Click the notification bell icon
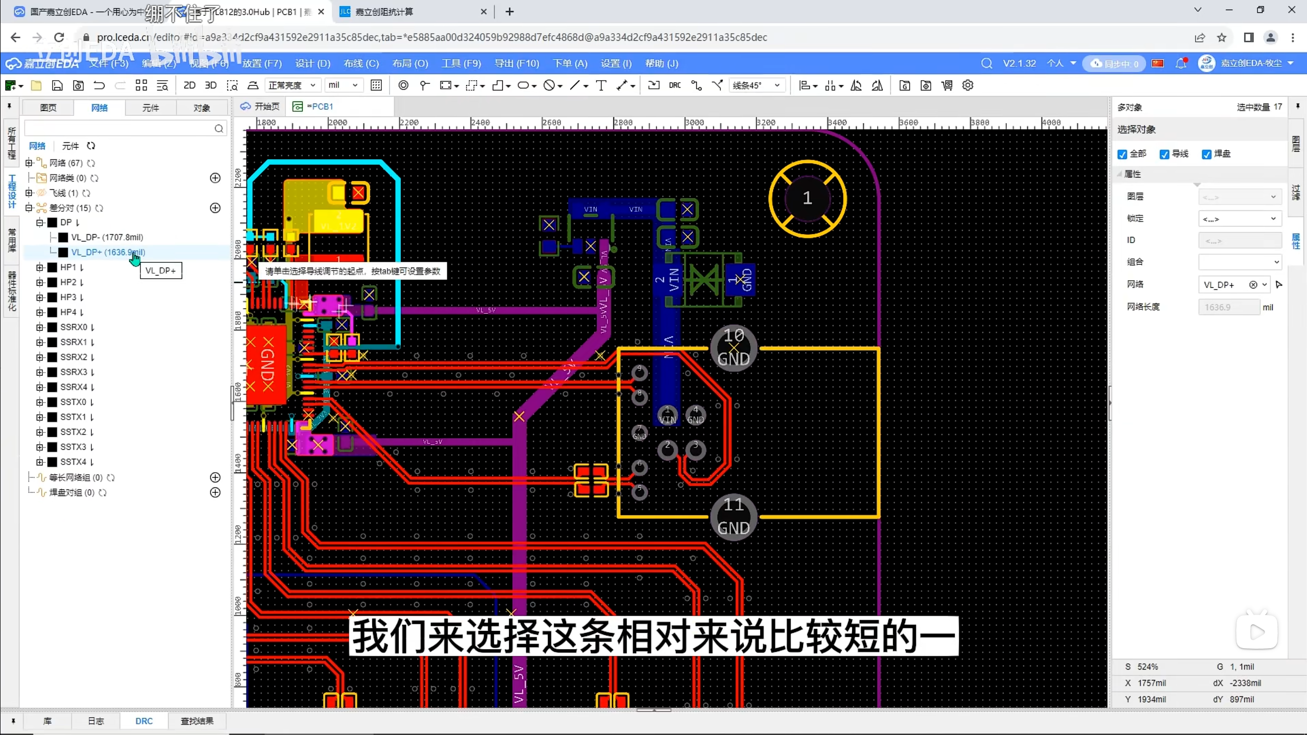The width and height of the screenshot is (1307, 735). point(1180,63)
